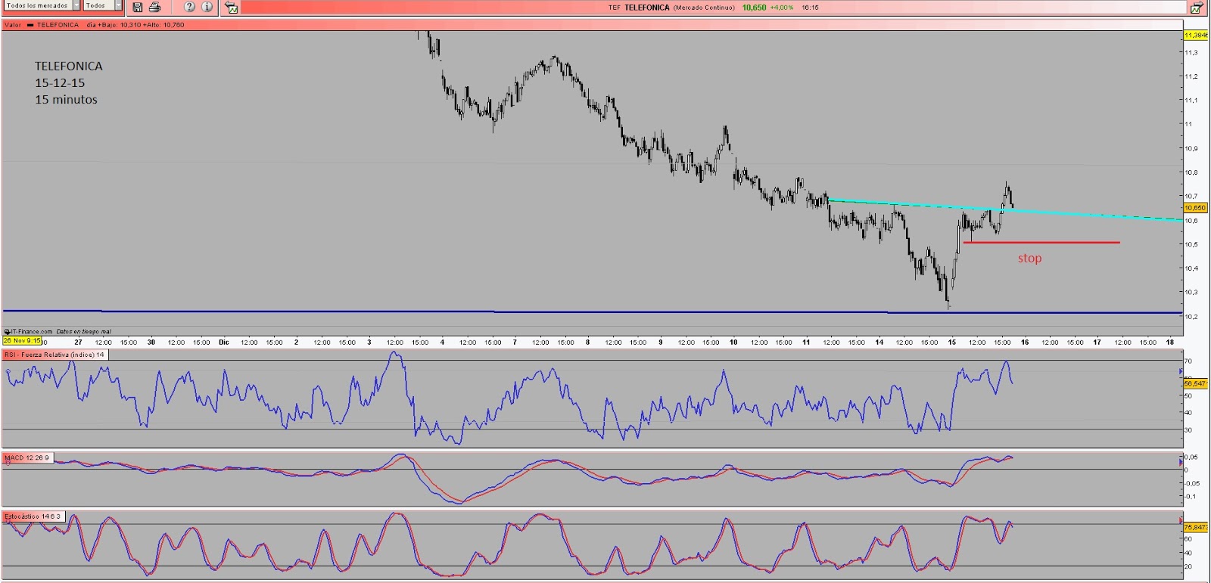Click the 10,2 price axis label
Viewport: 1211px width, 583px height.
click(x=1191, y=316)
